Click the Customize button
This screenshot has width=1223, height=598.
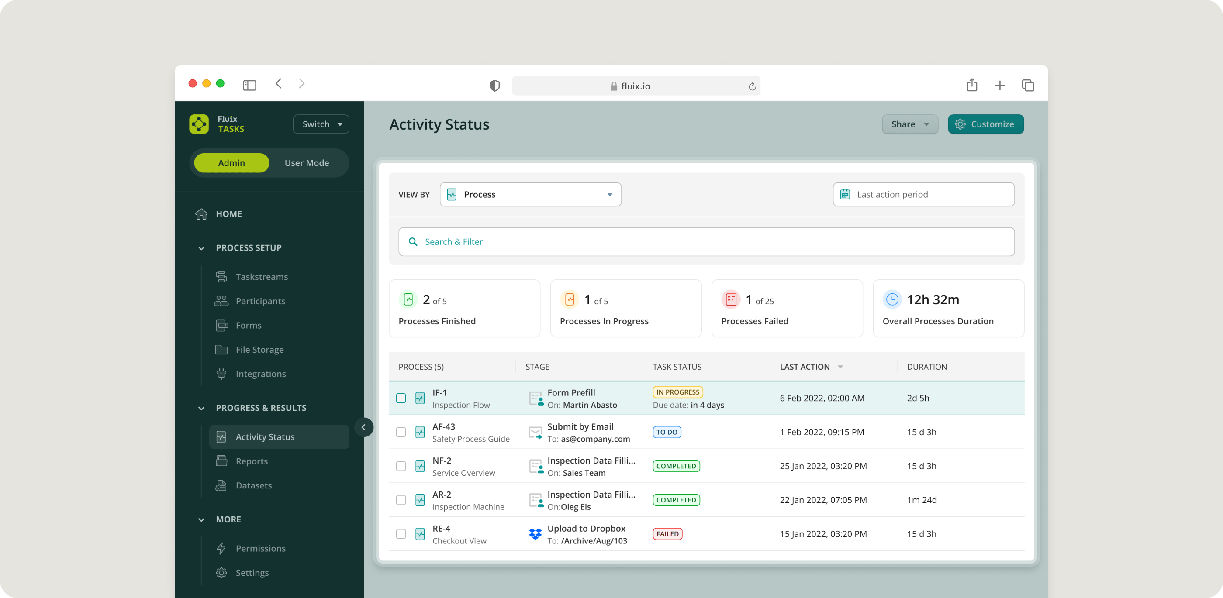[x=986, y=124]
